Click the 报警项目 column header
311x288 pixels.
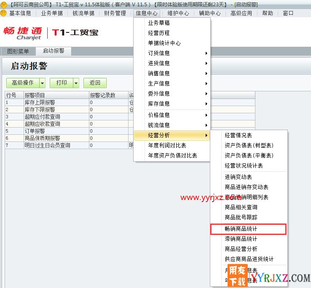pyautogui.click(x=35, y=95)
